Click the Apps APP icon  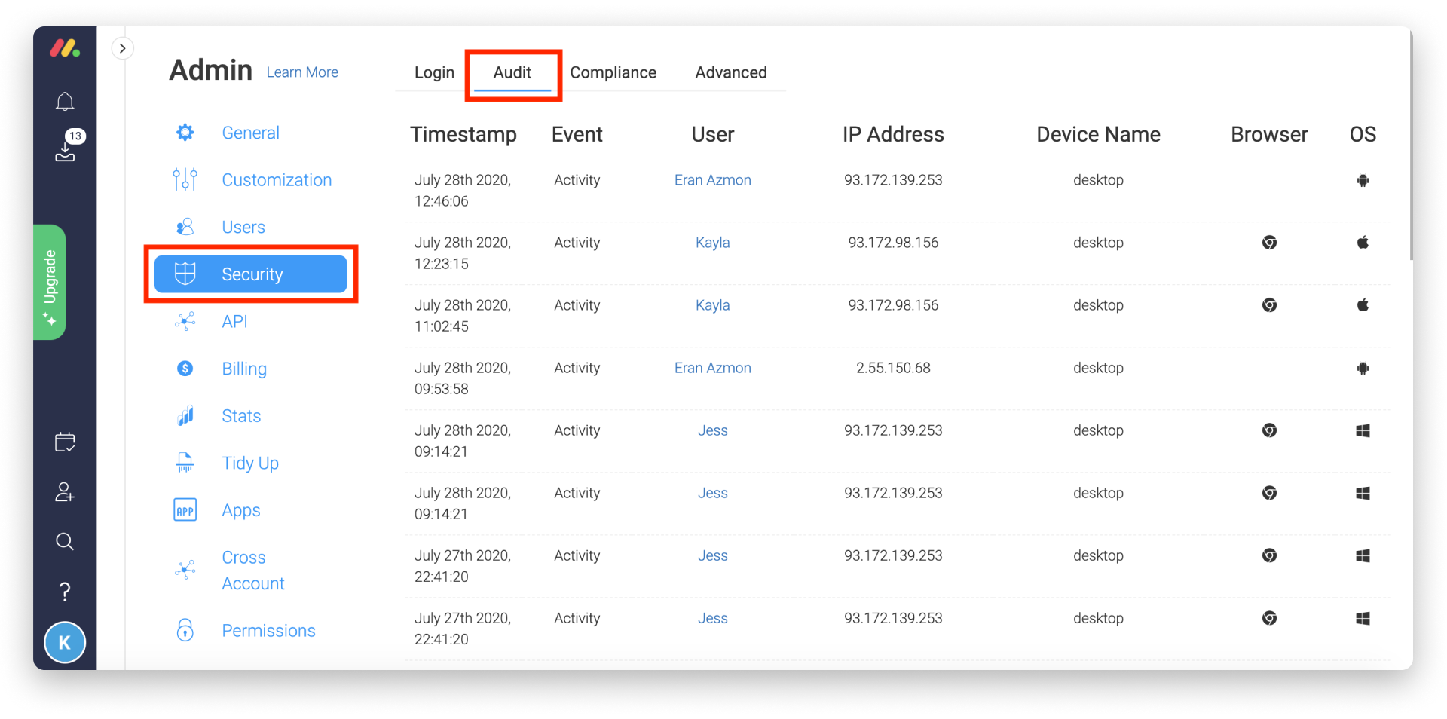click(185, 510)
